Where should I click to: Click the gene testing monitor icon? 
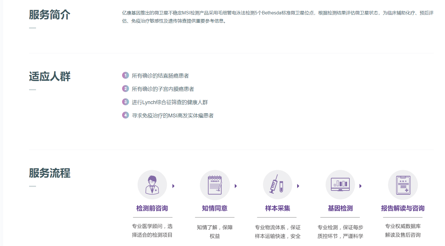(340, 185)
